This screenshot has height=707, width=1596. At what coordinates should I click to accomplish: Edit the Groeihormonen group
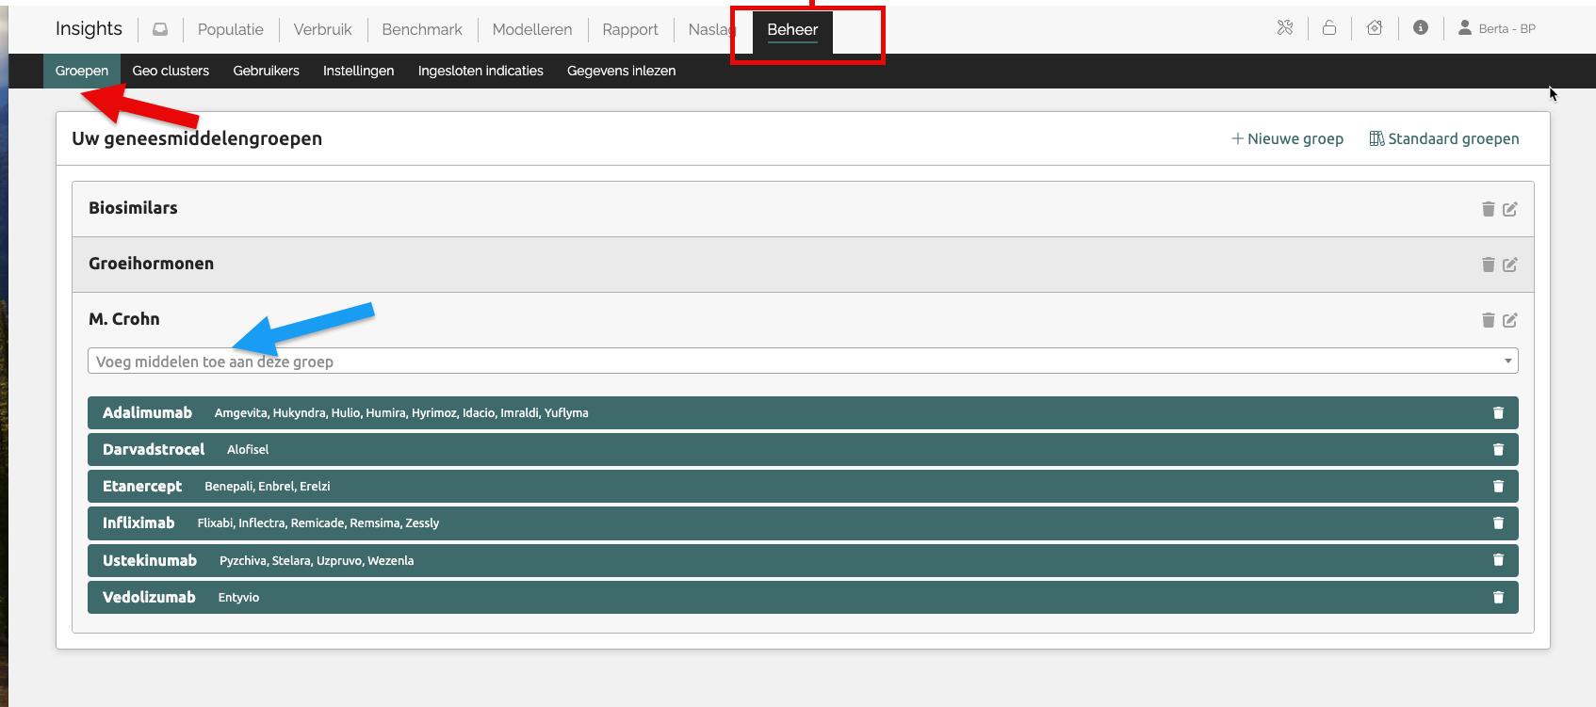pyautogui.click(x=1510, y=265)
